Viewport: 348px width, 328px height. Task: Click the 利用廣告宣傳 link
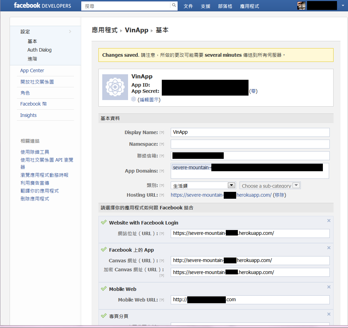[35, 183]
